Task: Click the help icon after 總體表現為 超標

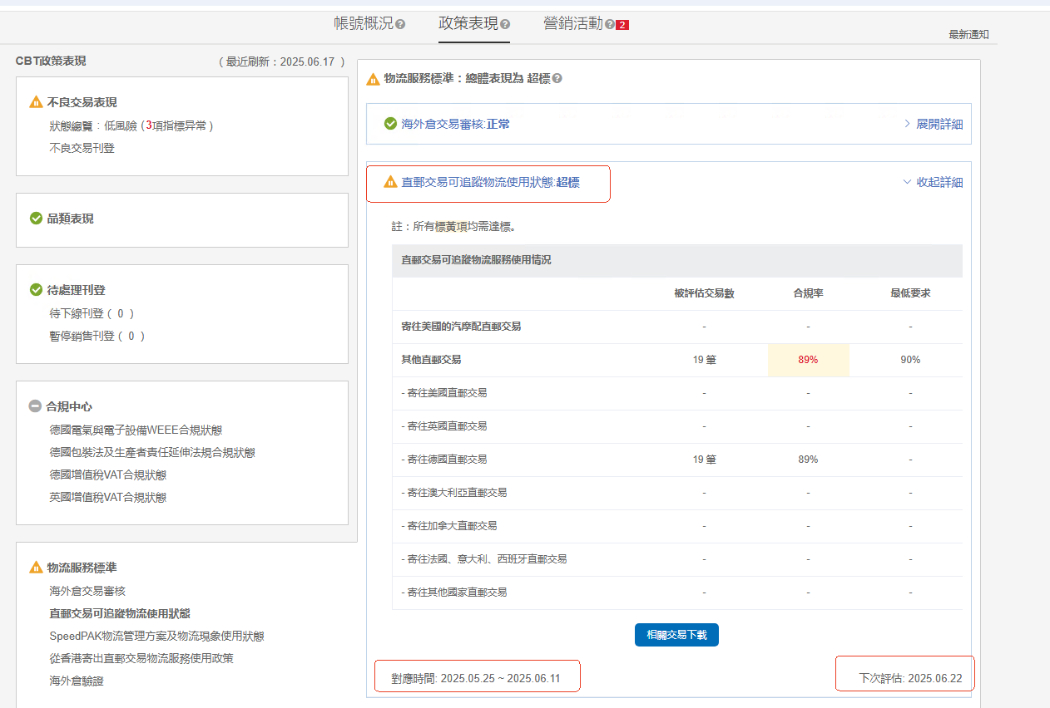Action: click(x=557, y=79)
